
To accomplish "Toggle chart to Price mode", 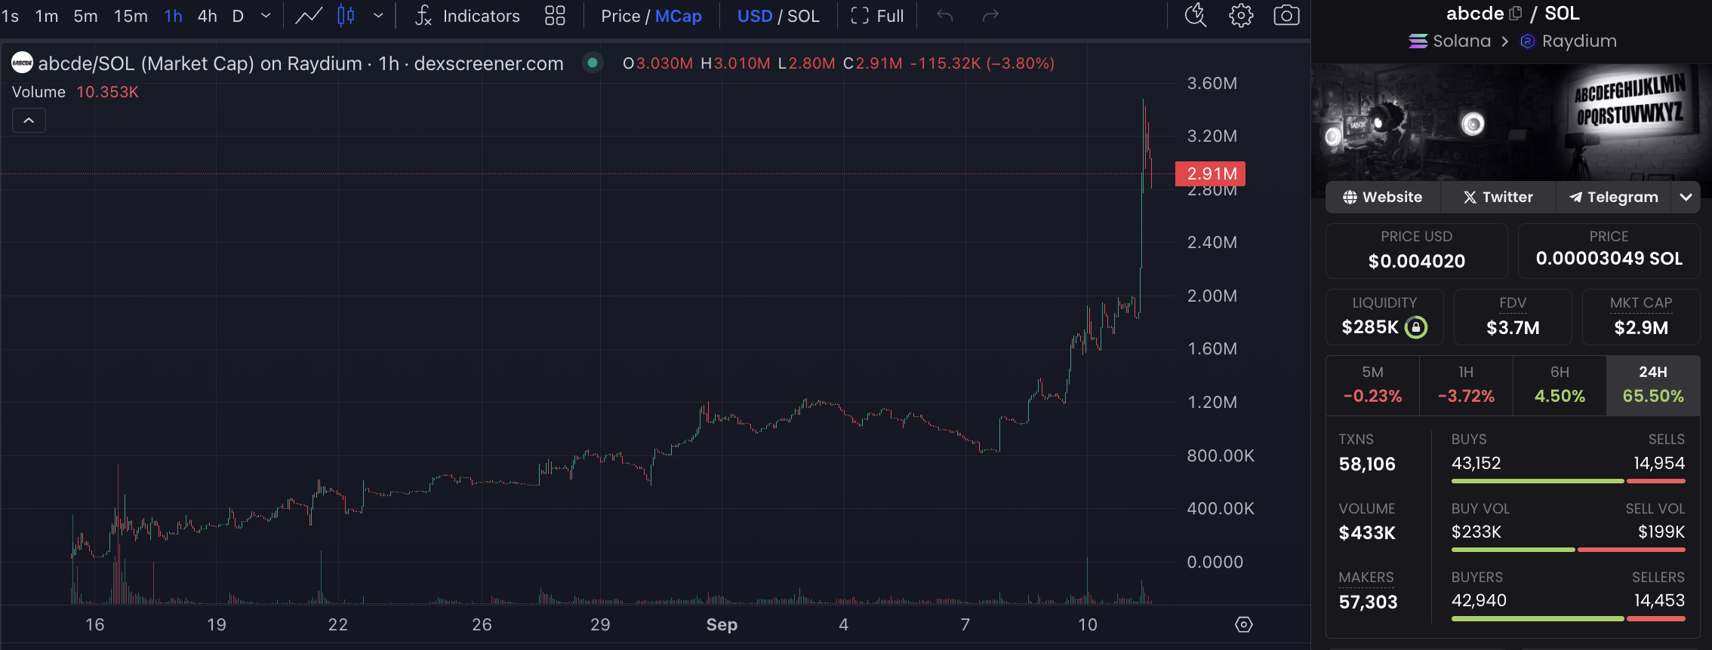I will (620, 16).
